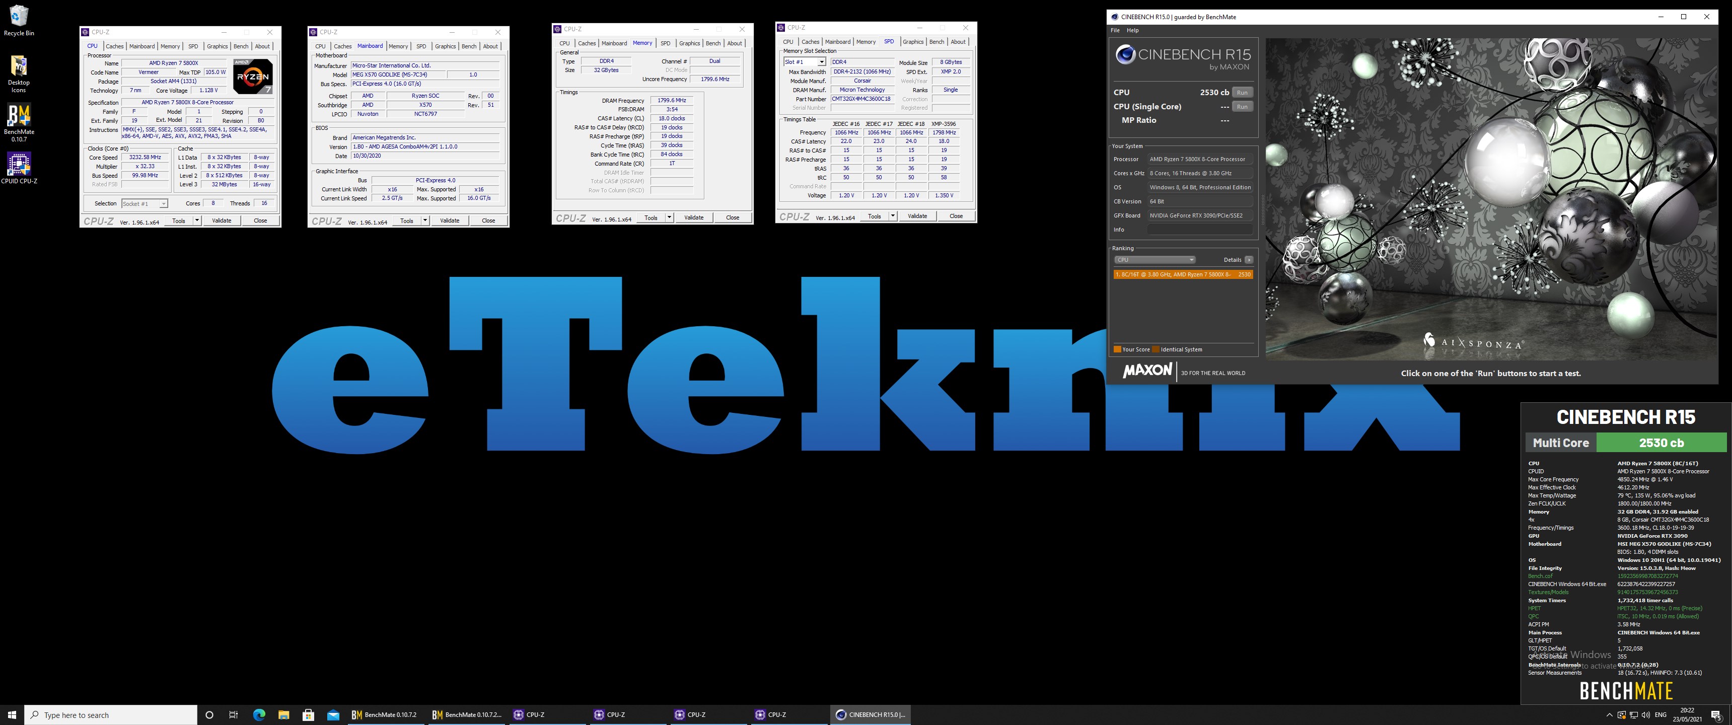
Task: Switch to BenchMate 0.10.7.2 taskbar button
Action: tap(385, 714)
